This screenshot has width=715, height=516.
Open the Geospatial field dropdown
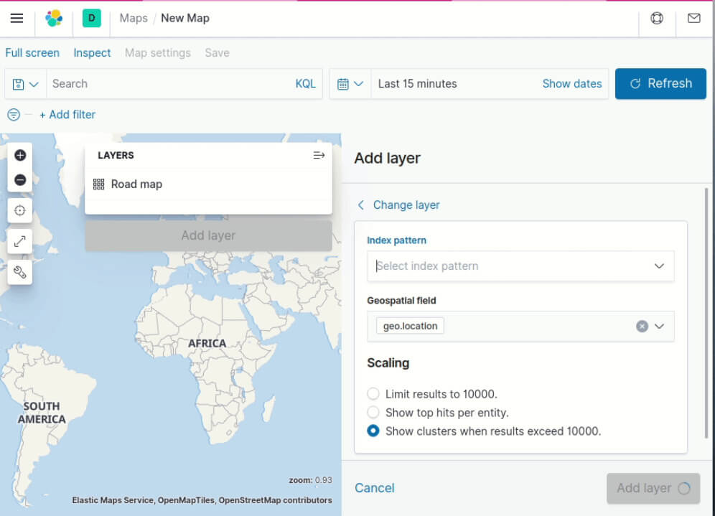[x=659, y=327]
